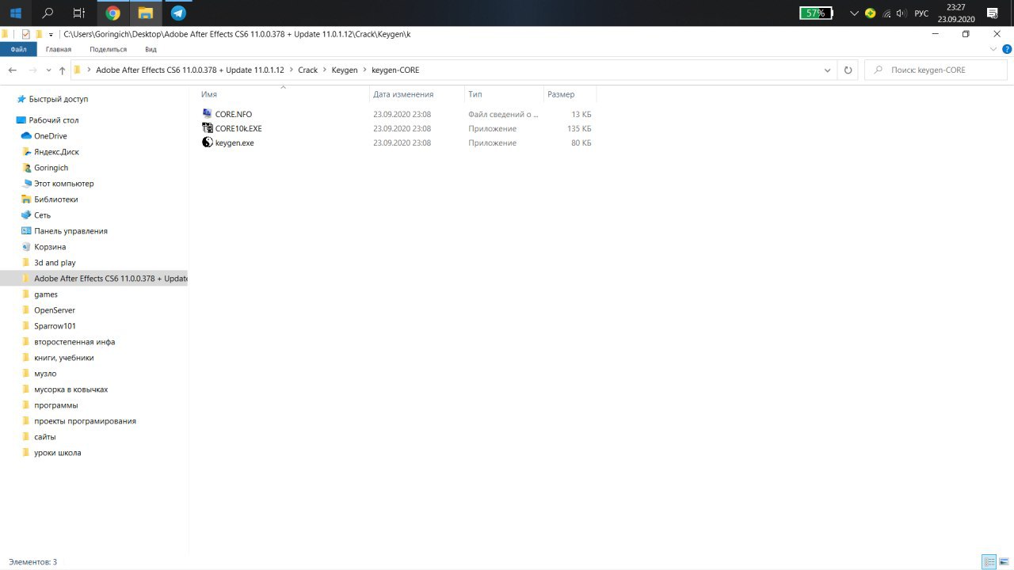Open recent locations dropdown

(x=49, y=70)
